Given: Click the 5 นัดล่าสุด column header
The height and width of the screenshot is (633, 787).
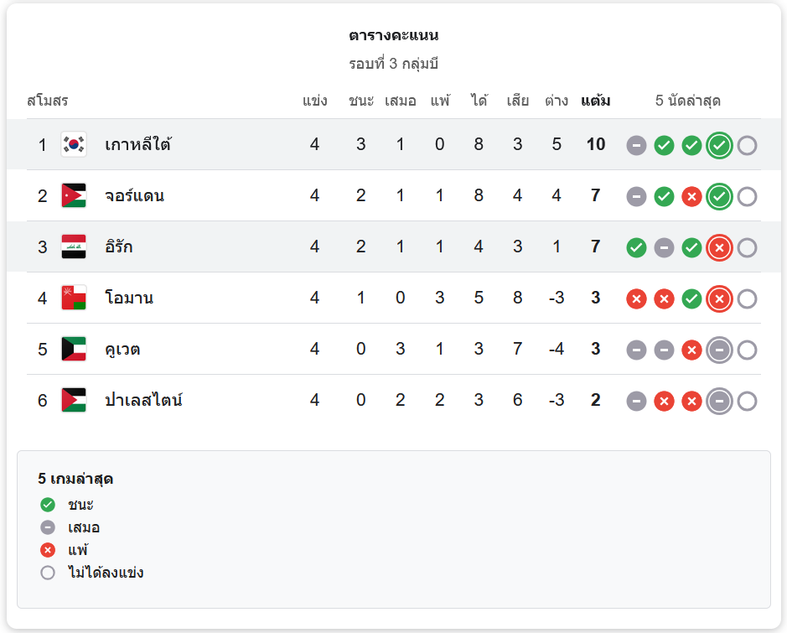Looking at the screenshot, I should click(x=687, y=101).
